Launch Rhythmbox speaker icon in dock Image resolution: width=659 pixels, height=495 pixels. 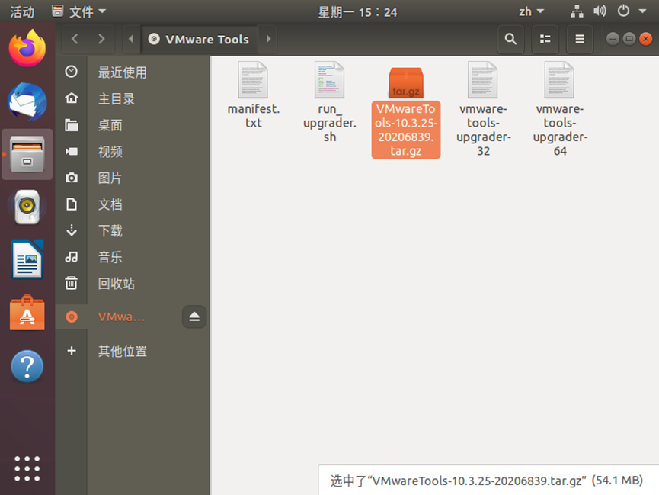point(27,207)
